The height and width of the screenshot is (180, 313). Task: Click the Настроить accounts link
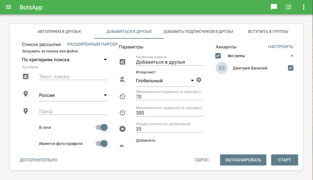pos(280,47)
